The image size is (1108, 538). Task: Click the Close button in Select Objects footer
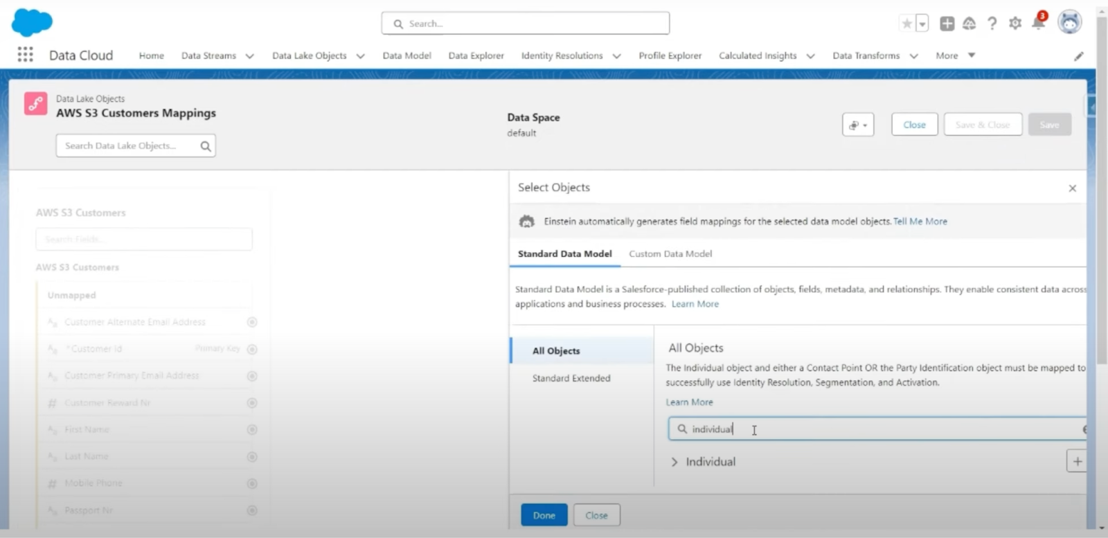click(597, 515)
